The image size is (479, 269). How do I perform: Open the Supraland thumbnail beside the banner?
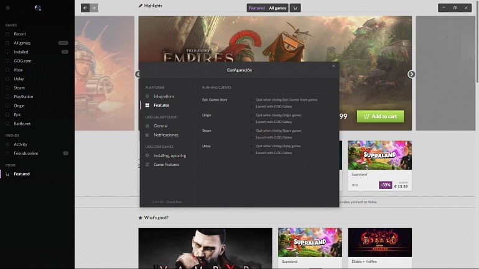coord(379,155)
